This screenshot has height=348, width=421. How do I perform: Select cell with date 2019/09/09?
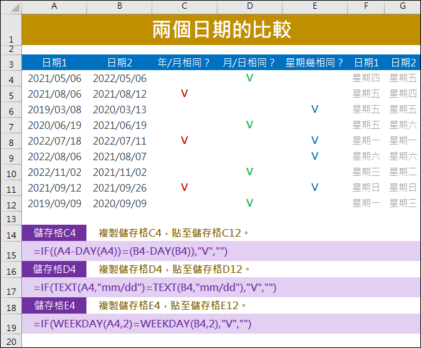pyautogui.click(x=55, y=203)
